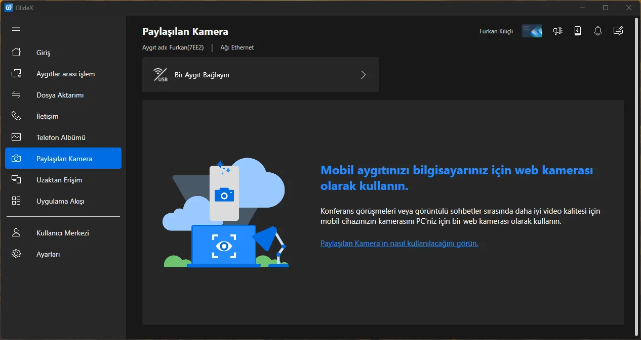Click the Uygulama Akışı grid icon
The image size is (641, 340).
16,201
